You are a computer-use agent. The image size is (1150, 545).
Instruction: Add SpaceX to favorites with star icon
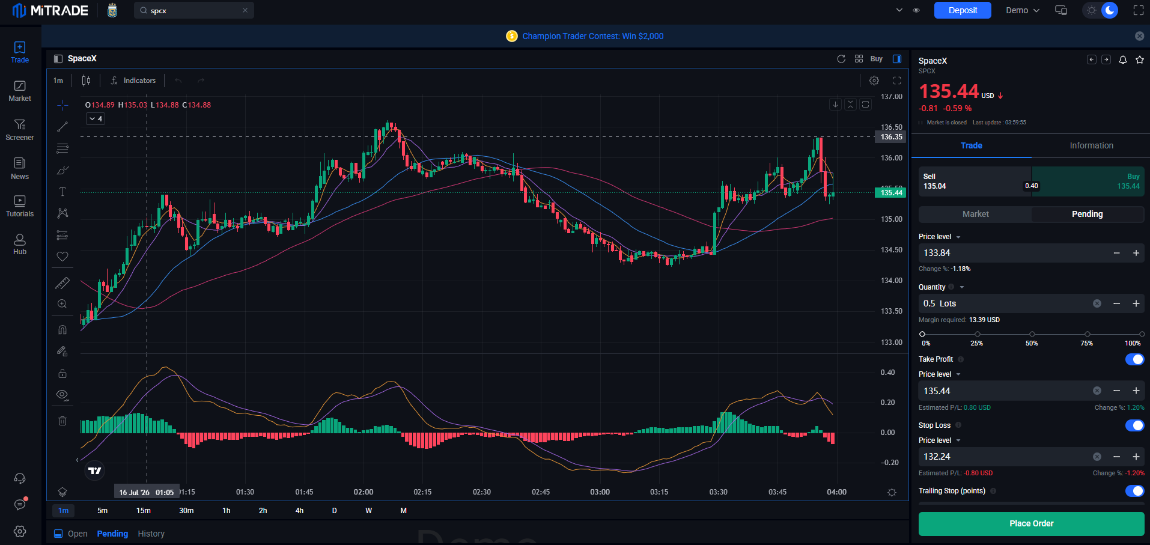coord(1140,59)
